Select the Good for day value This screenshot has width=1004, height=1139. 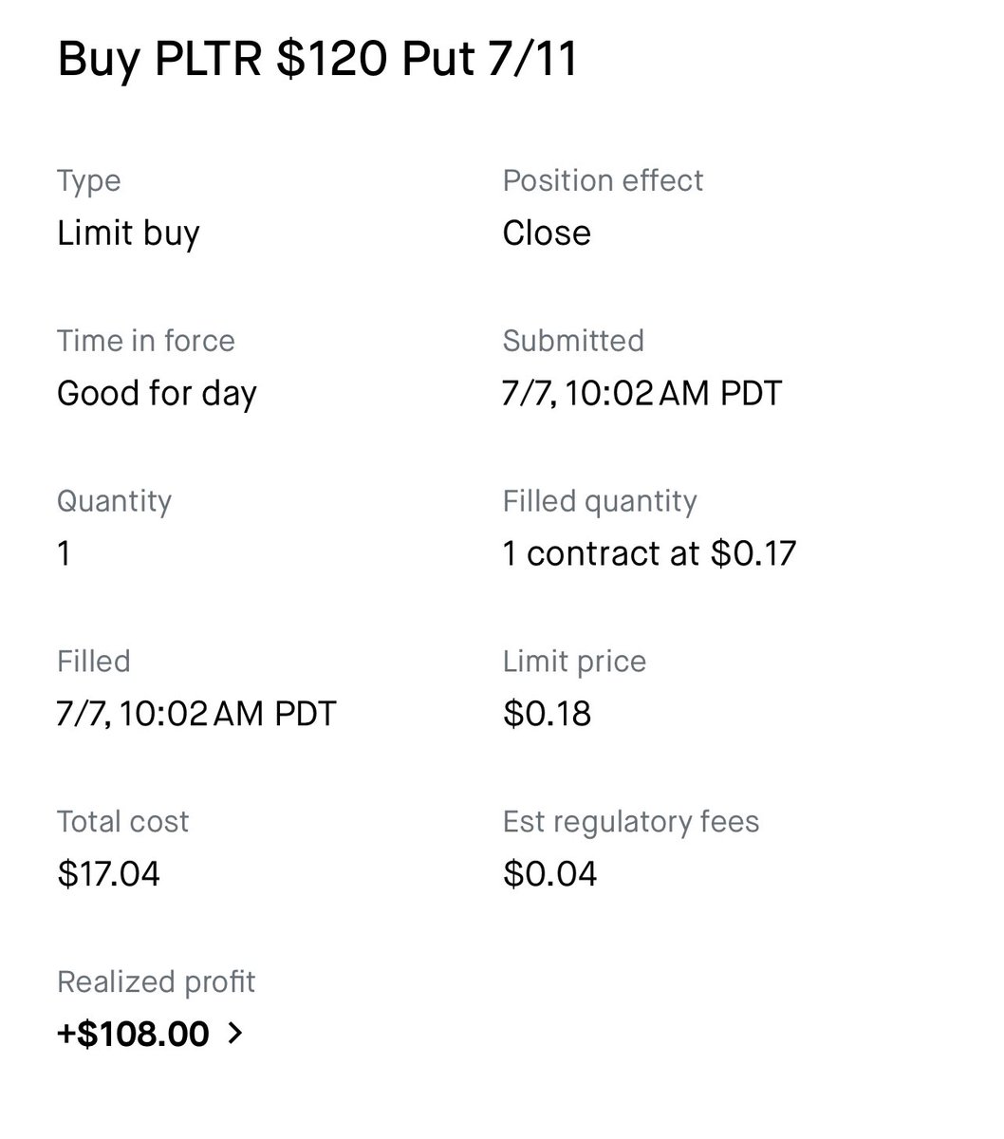pyautogui.click(x=157, y=393)
